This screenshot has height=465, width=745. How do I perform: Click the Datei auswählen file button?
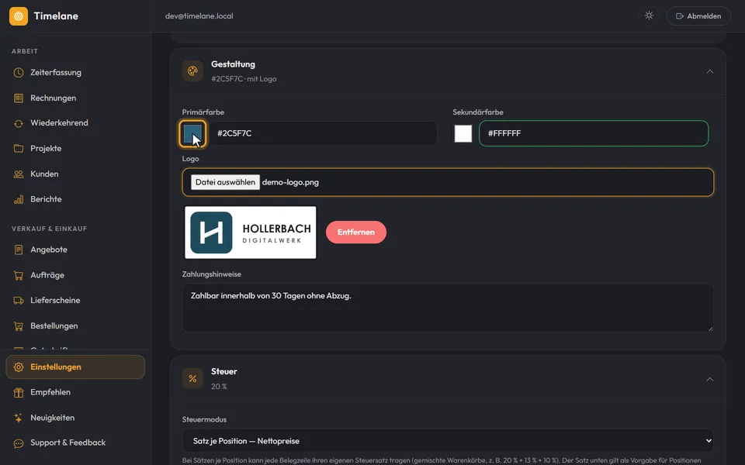point(225,182)
